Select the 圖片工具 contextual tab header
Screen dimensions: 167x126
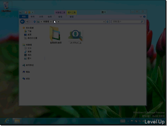(x=72, y=12)
